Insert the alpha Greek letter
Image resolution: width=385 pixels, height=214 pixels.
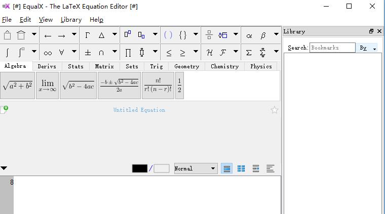pos(249,36)
